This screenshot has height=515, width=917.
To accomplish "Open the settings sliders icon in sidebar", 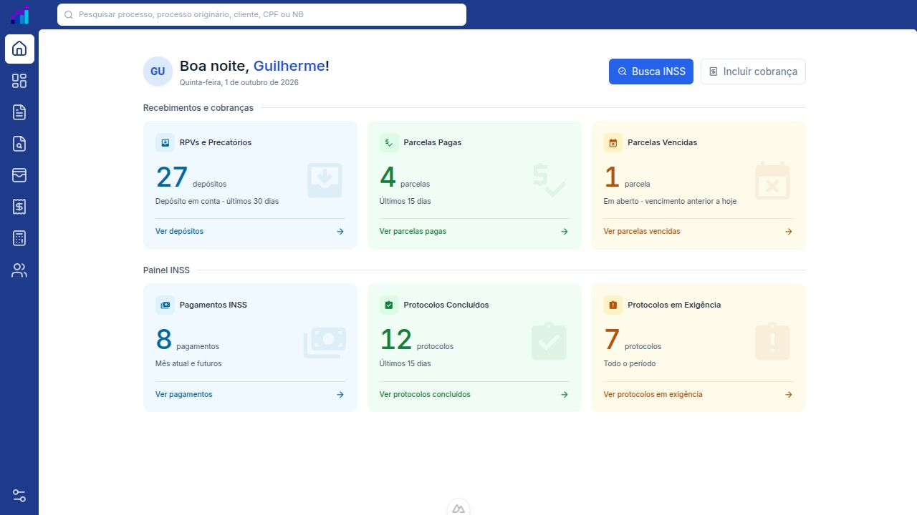I will (19, 496).
